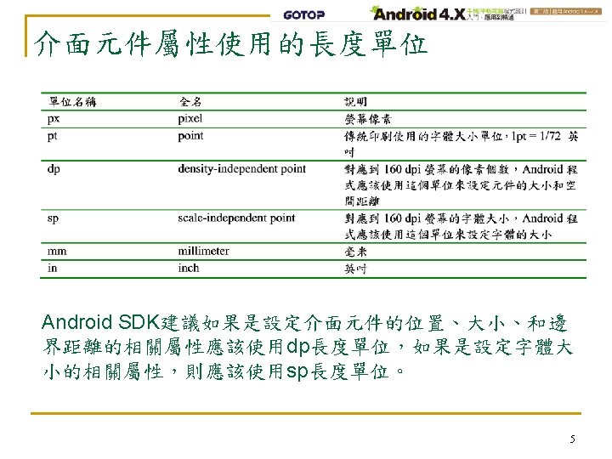Select the in unit cell
Viewport: 612px width, 459px height.
point(53,268)
